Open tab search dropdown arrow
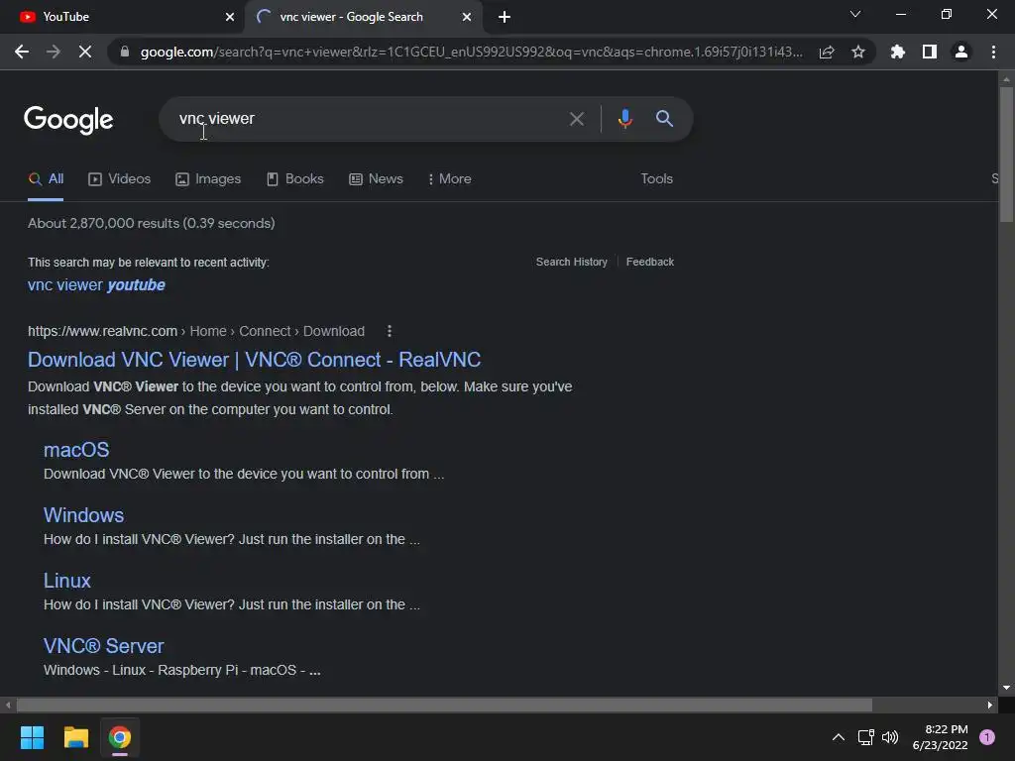Image resolution: width=1015 pixels, height=761 pixels. tap(855, 14)
